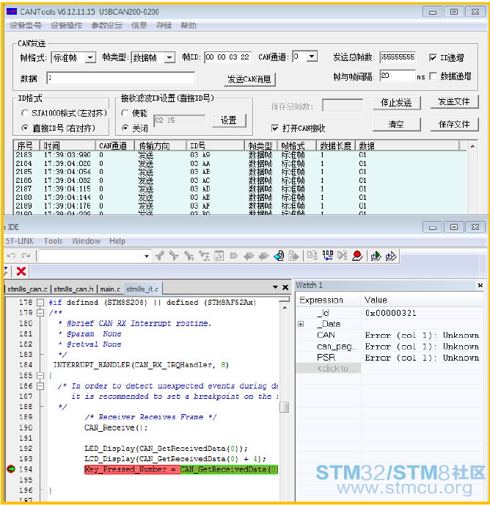
Task: Click the next bookmark arrow icon
Action: pos(263,256)
